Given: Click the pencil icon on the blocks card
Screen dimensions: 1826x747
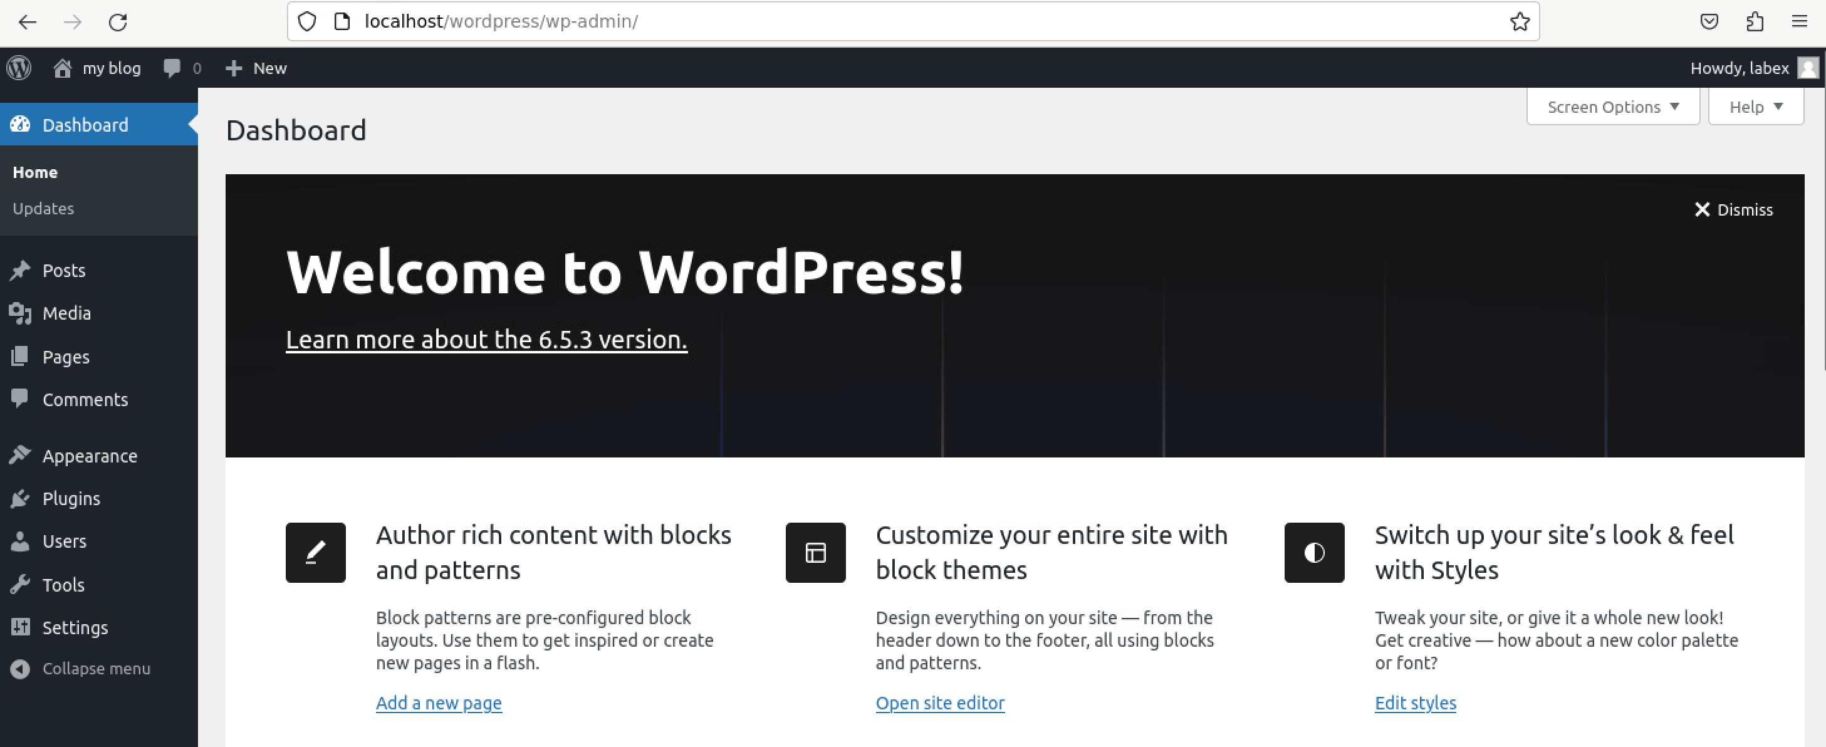Looking at the screenshot, I should pos(315,553).
